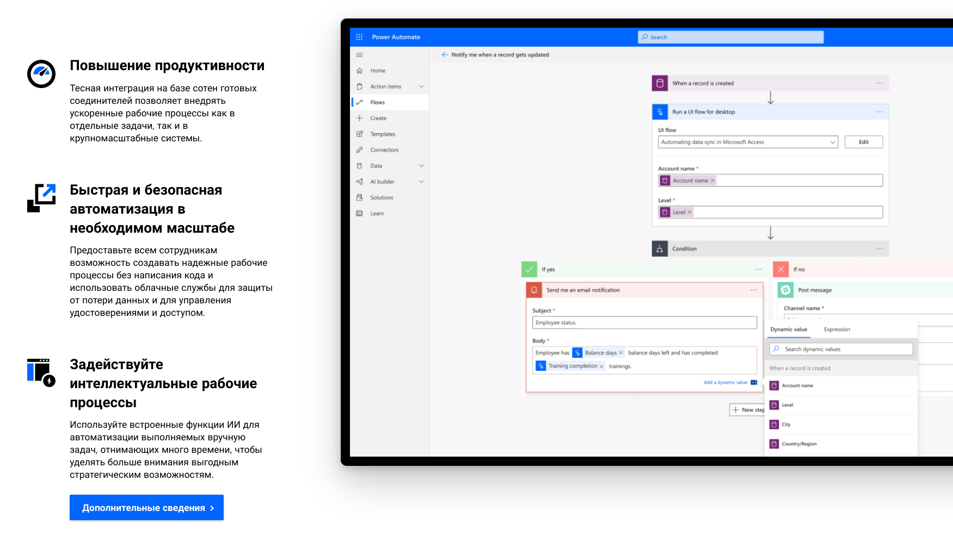Click the Data cylinder icon in sidebar
Viewport: 953px width, 536px height.
[359, 166]
